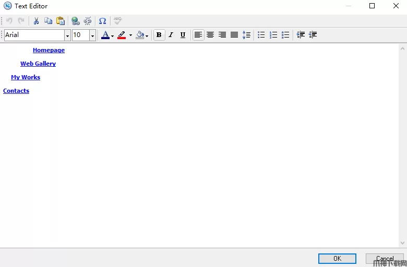The height and width of the screenshot is (267, 407).
Task: Toggle bold formatting
Action: tap(159, 35)
